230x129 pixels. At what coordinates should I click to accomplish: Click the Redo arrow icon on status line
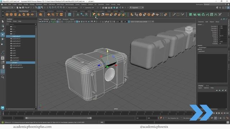tap(29, 8)
